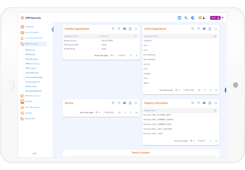
Task: Jump to last page in Service table
Action: click(137, 113)
